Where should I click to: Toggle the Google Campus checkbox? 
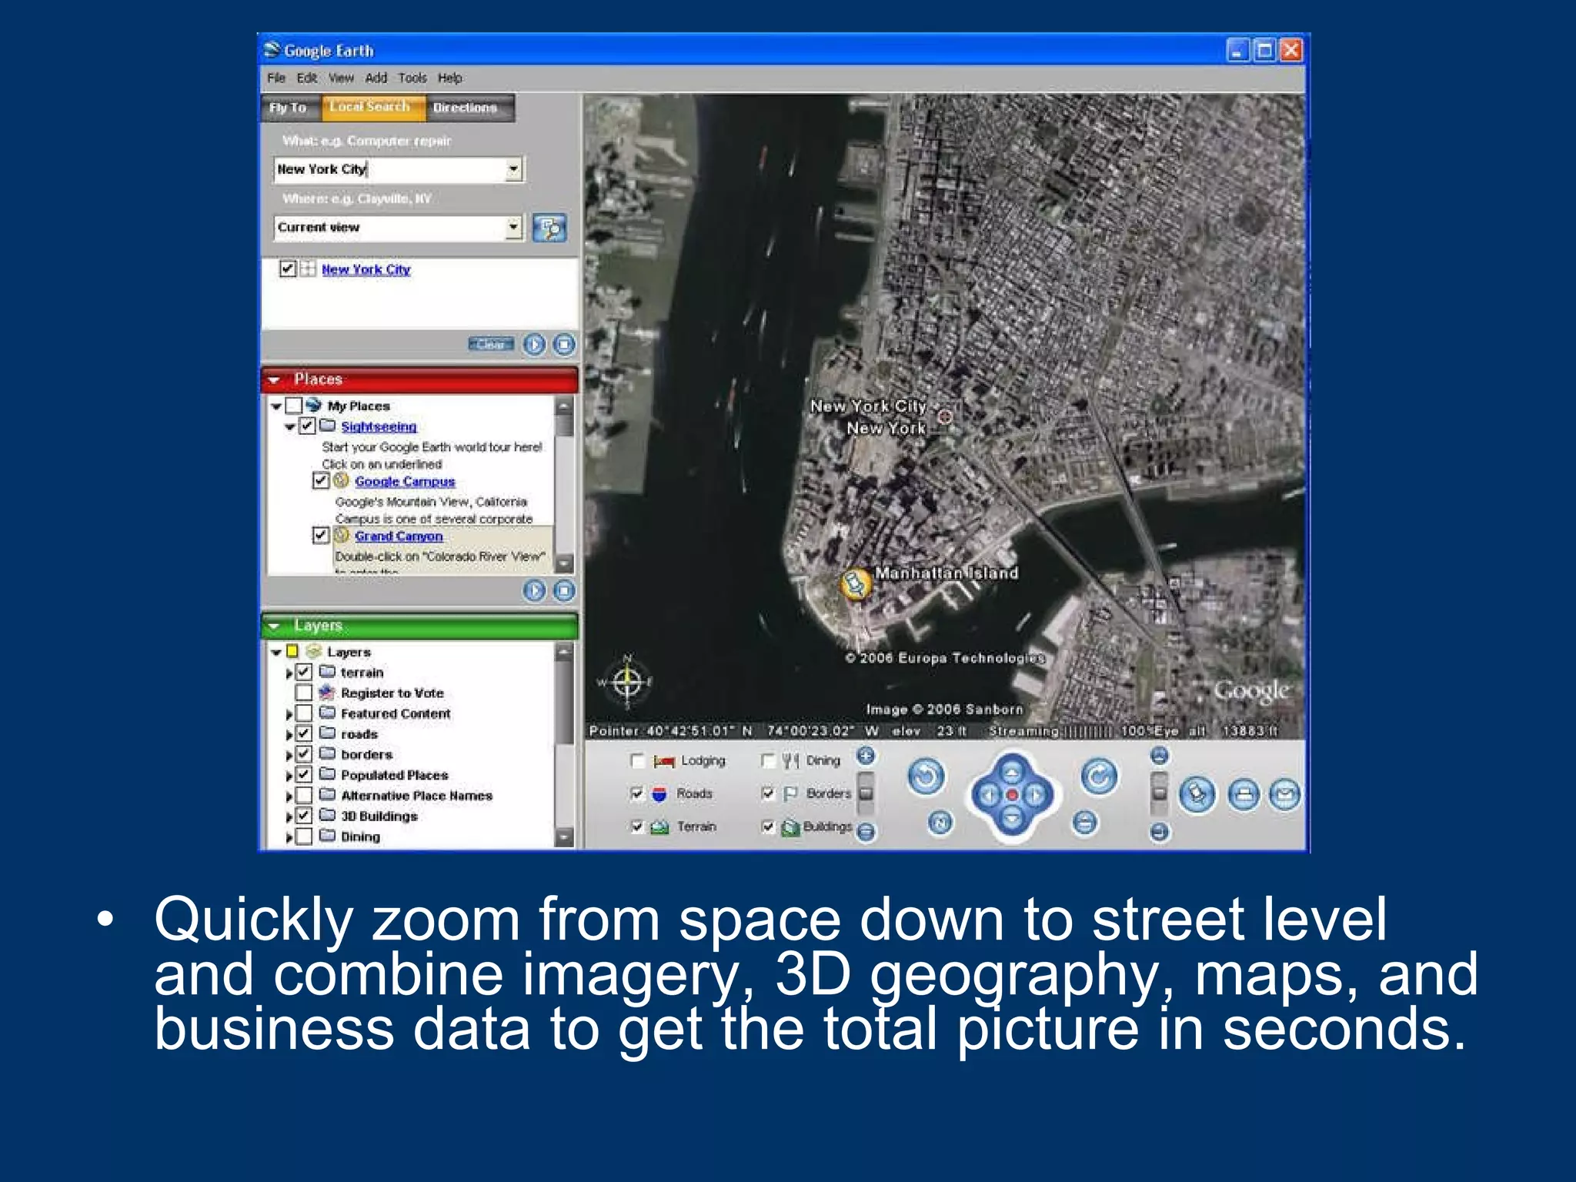(x=321, y=481)
